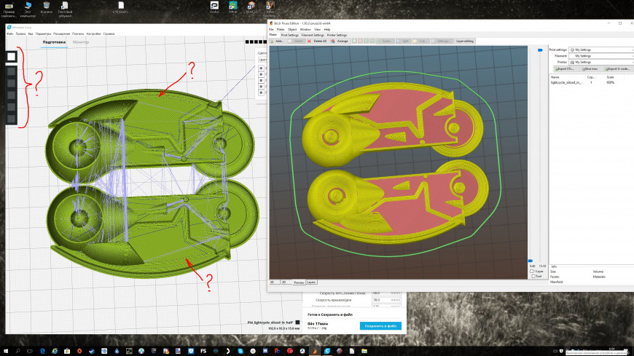Switch to Cura via its taskbar icon
The width and height of the screenshot is (634, 356).
(326, 351)
